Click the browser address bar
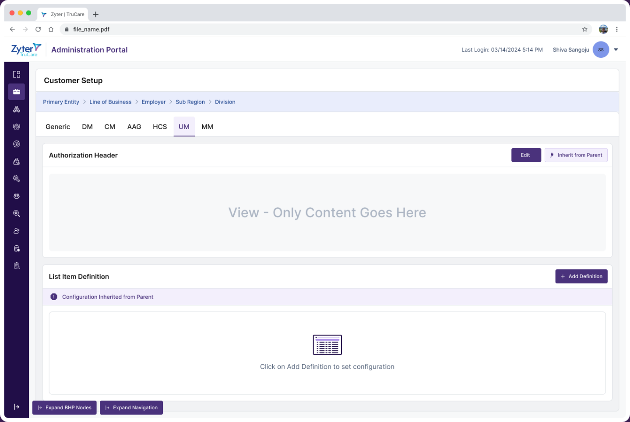 326,29
